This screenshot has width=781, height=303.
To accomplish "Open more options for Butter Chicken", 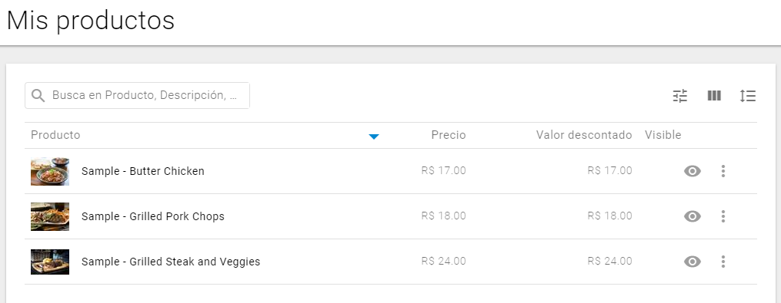I will coord(723,171).
